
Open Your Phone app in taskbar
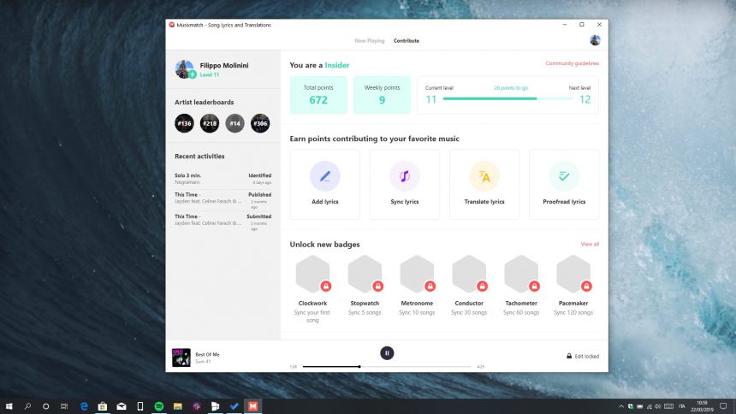click(x=140, y=406)
